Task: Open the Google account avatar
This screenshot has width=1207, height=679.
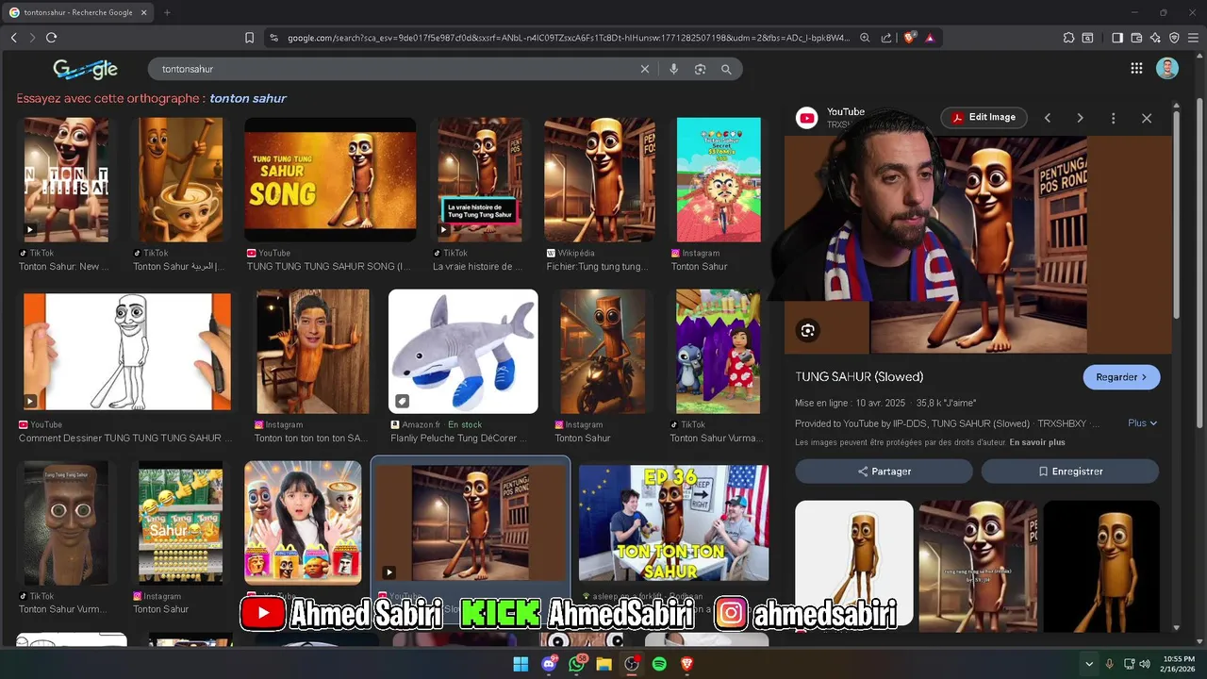Action: 1167,69
